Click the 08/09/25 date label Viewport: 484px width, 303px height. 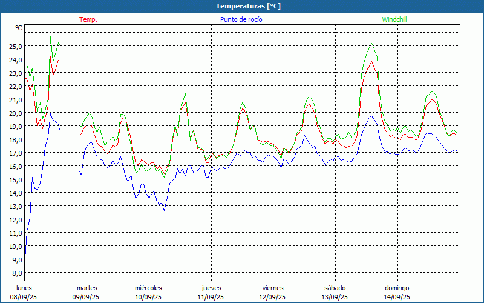click(24, 297)
